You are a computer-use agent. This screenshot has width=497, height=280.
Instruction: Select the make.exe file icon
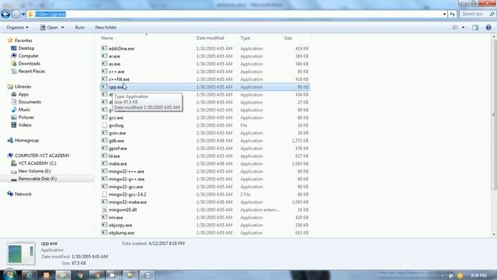pyautogui.click(x=104, y=163)
